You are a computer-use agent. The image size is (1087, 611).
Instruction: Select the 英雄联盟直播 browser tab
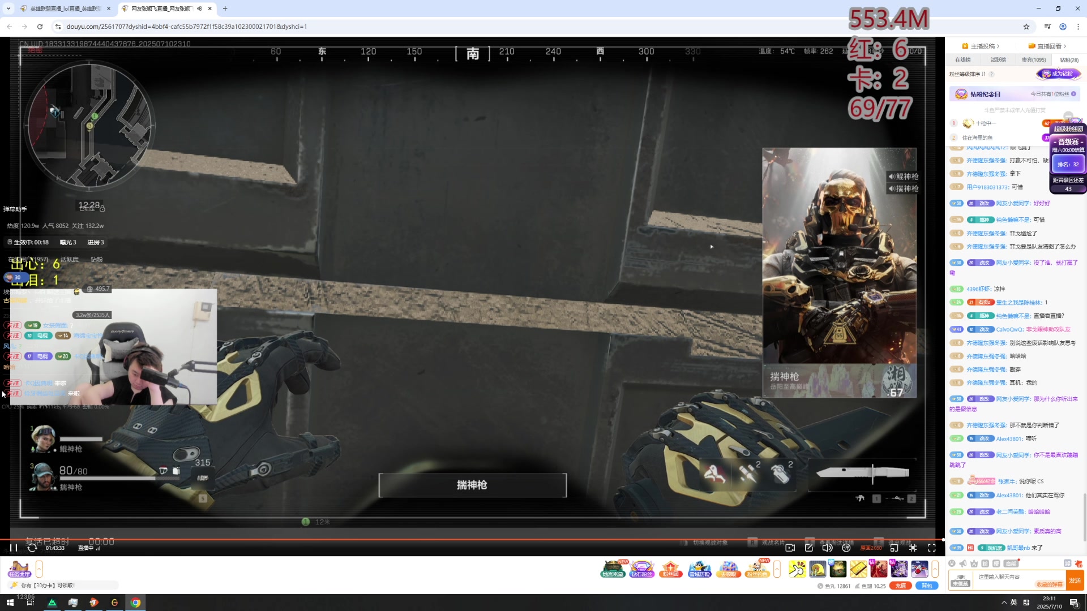point(65,8)
